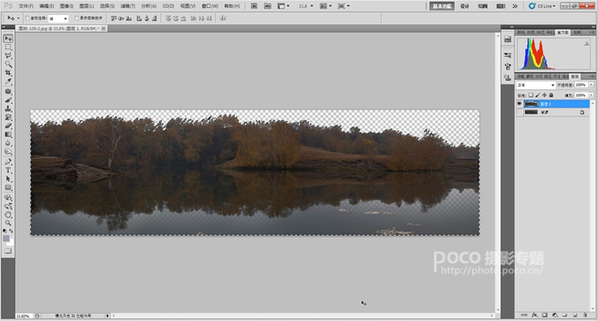Open the Layer (L) menu
Screen dimensions: 598x321
coord(87,6)
